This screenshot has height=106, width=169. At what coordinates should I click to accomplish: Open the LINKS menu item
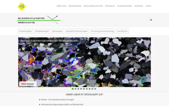click(x=148, y=6)
